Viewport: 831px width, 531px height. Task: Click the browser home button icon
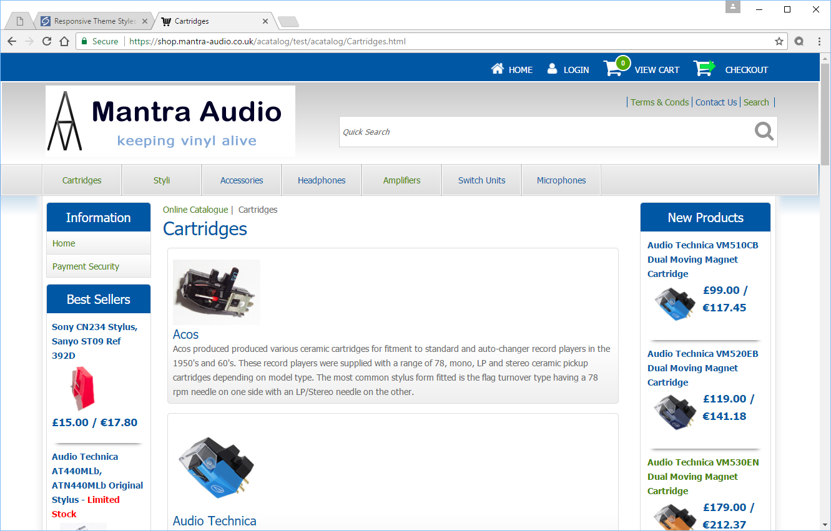click(64, 41)
